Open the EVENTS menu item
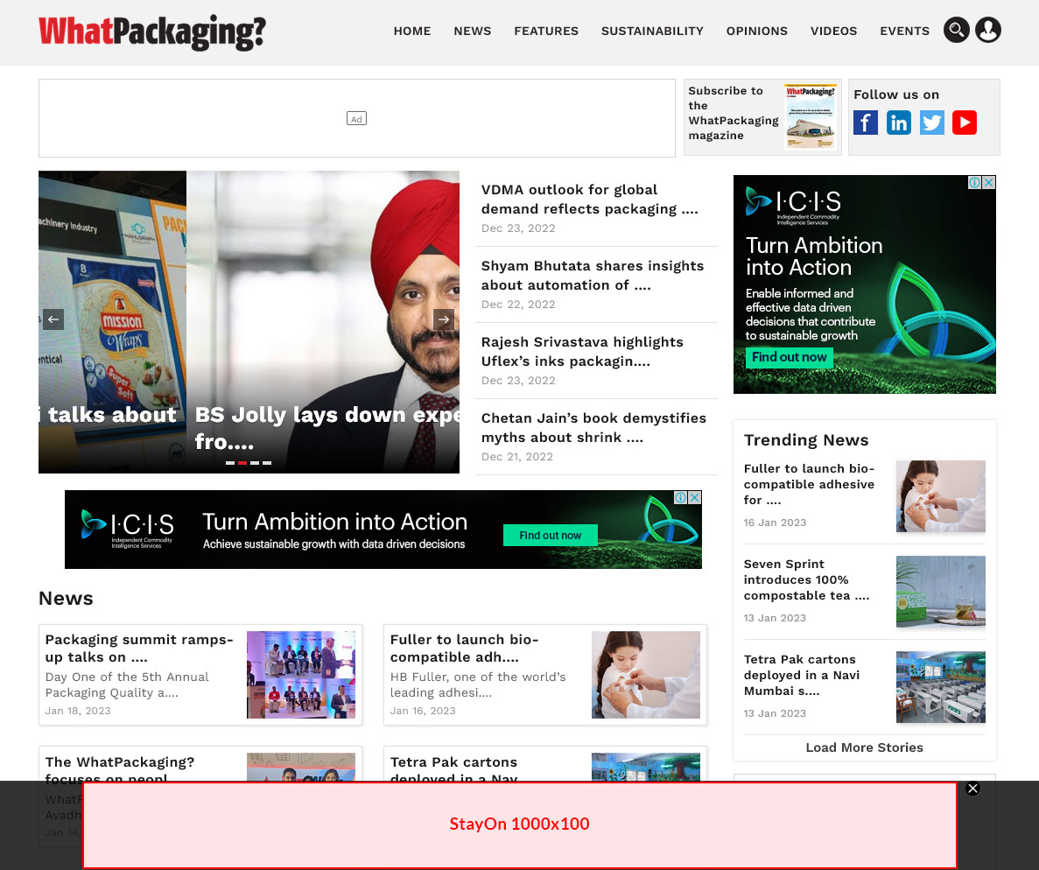 (904, 32)
